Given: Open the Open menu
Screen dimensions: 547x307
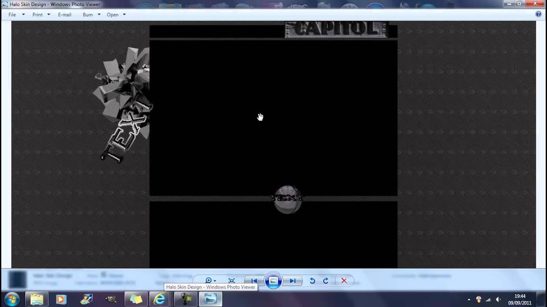Looking at the screenshot, I should coord(112,14).
